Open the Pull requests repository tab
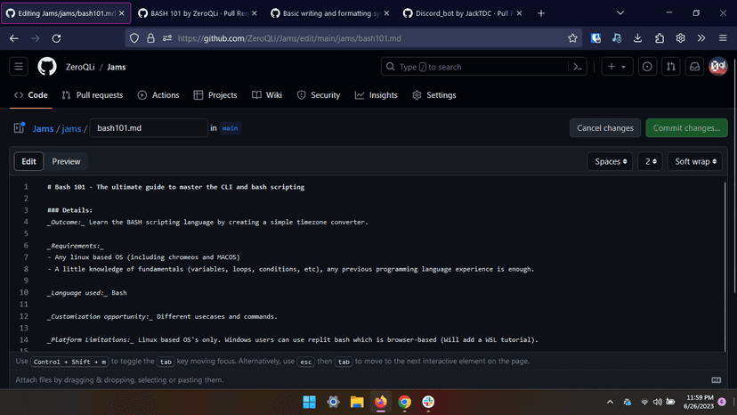The width and height of the screenshot is (737, 415). pyautogui.click(x=93, y=95)
